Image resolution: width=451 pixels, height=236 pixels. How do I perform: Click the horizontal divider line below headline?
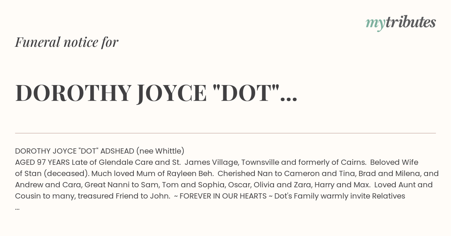pyautogui.click(x=225, y=133)
